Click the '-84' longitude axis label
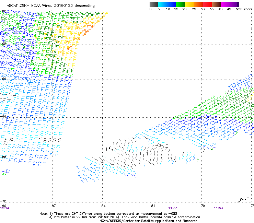 tap(102, 206)
